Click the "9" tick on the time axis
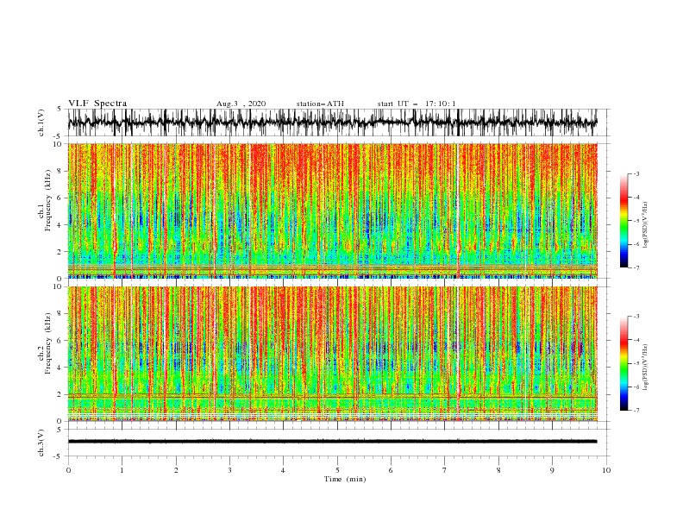The image size is (683, 528). point(552,470)
